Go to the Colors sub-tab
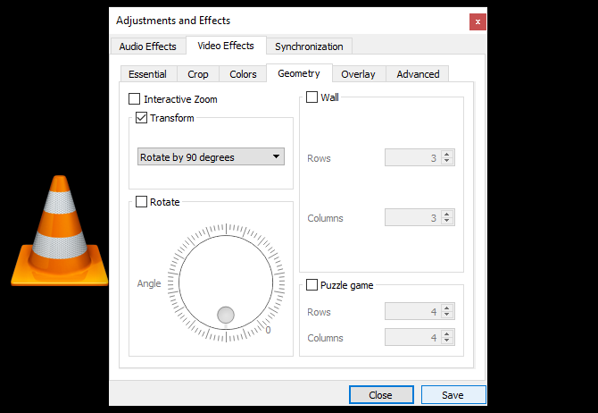 (x=243, y=74)
